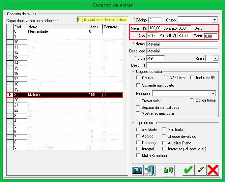225x182 pixels.
Task: Open the calculator icon button
Action: [137, 170]
